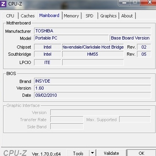Click the Chipset Rev. field showing 02

click(144, 47)
